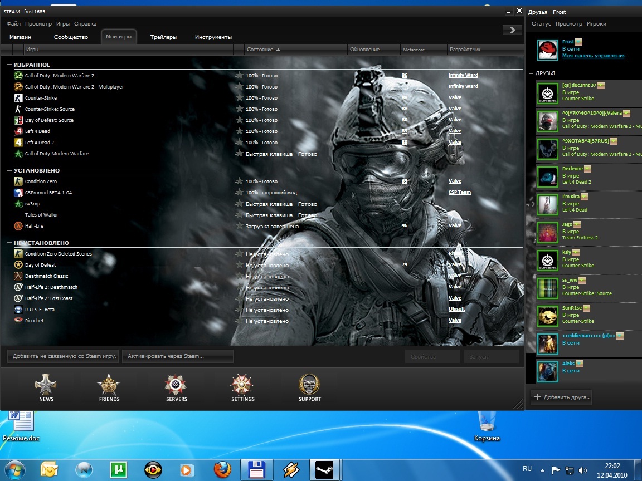Click the Left 4 Dead 2 game icon
This screenshot has width=642, height=481.
coord(18,143)
